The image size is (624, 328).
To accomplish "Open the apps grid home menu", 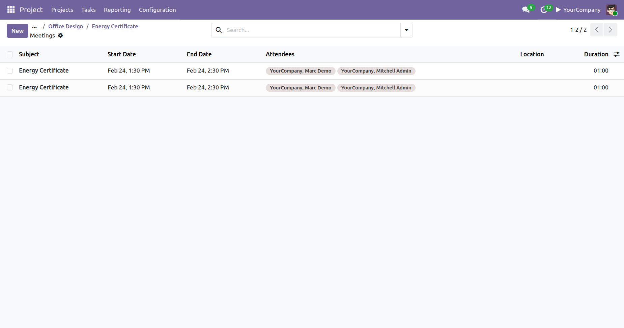I will point(11,10).
